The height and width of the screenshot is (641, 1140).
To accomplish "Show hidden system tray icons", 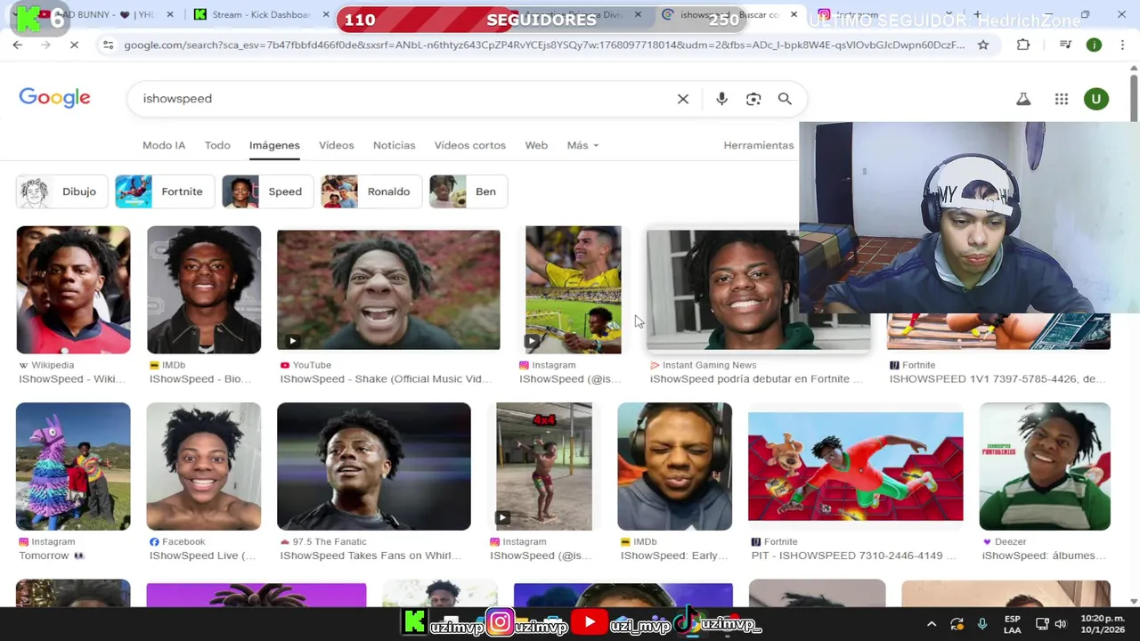I will 932,624.
